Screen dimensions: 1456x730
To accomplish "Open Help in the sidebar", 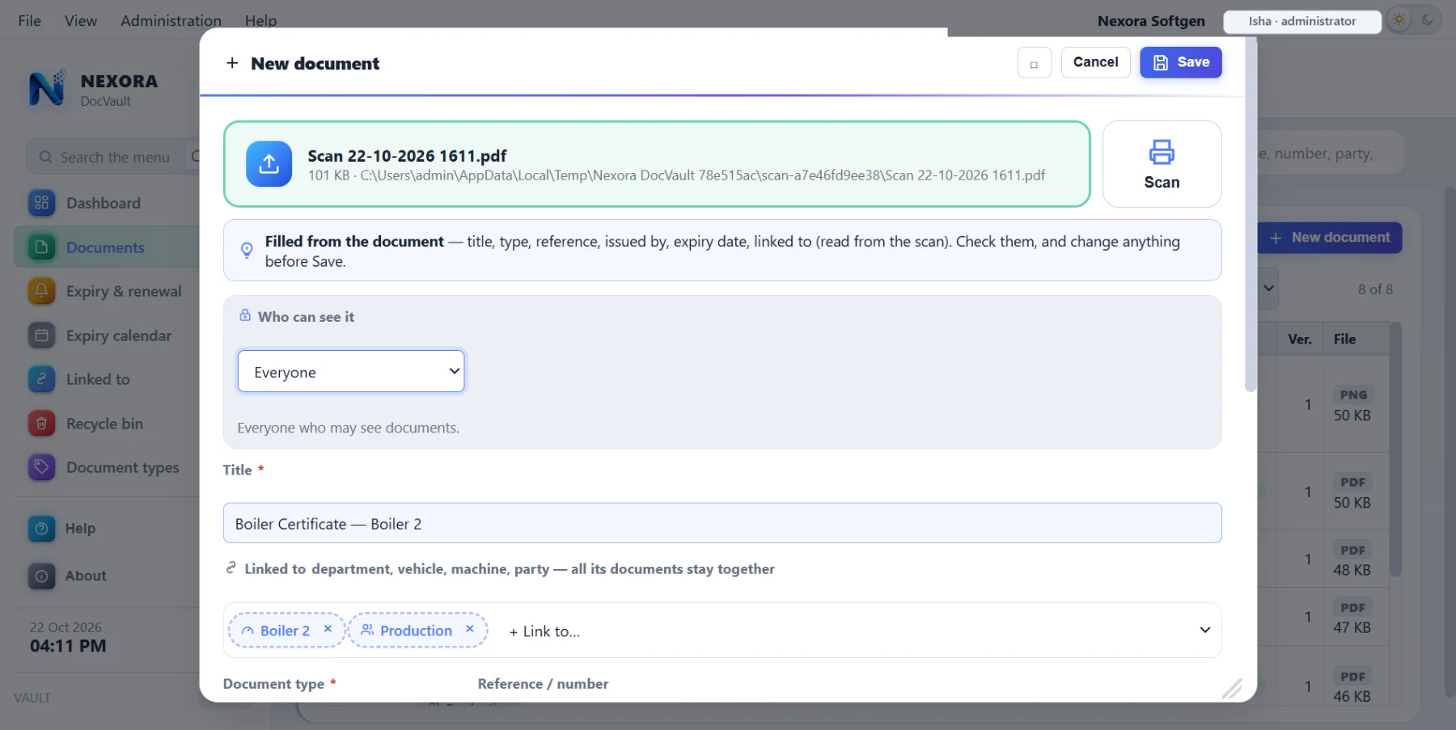I will 80,529.
